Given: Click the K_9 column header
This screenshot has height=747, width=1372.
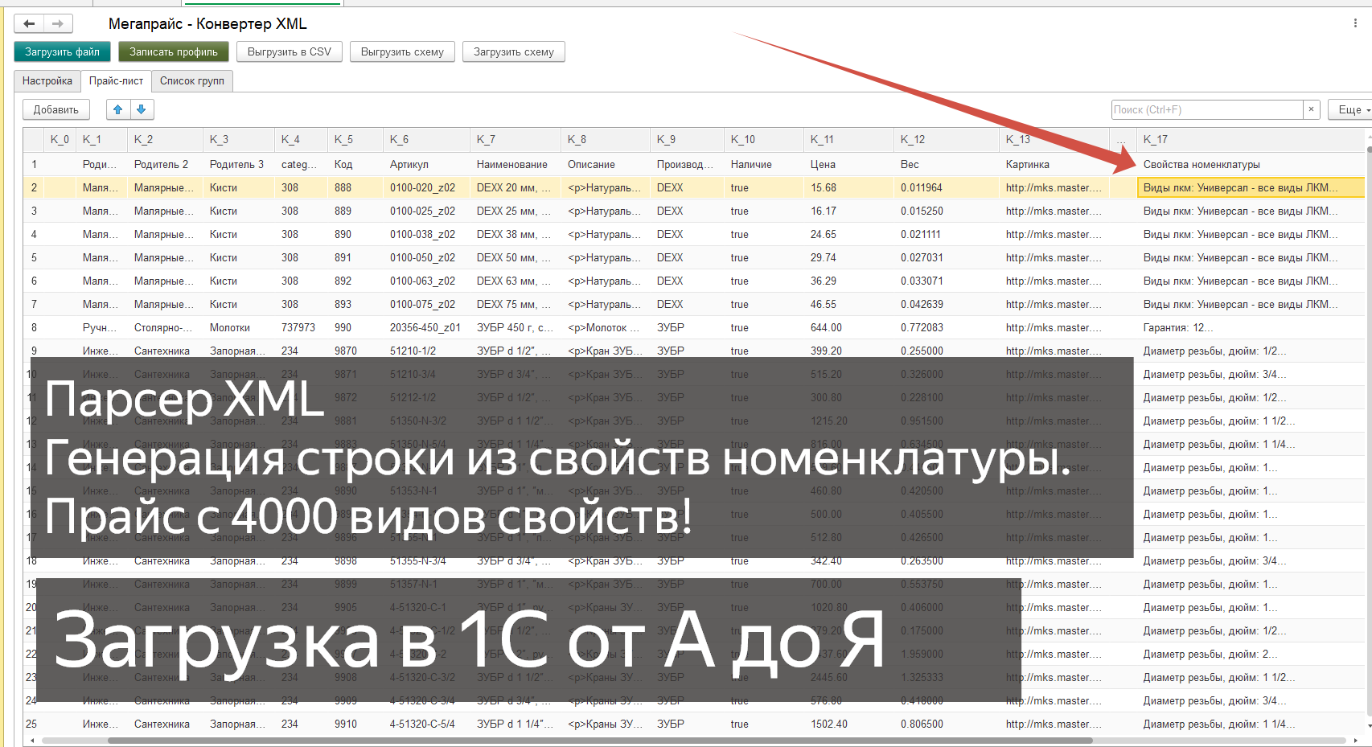Looking at the screenshot, I should pyautogui.click(x=688, y=140).
